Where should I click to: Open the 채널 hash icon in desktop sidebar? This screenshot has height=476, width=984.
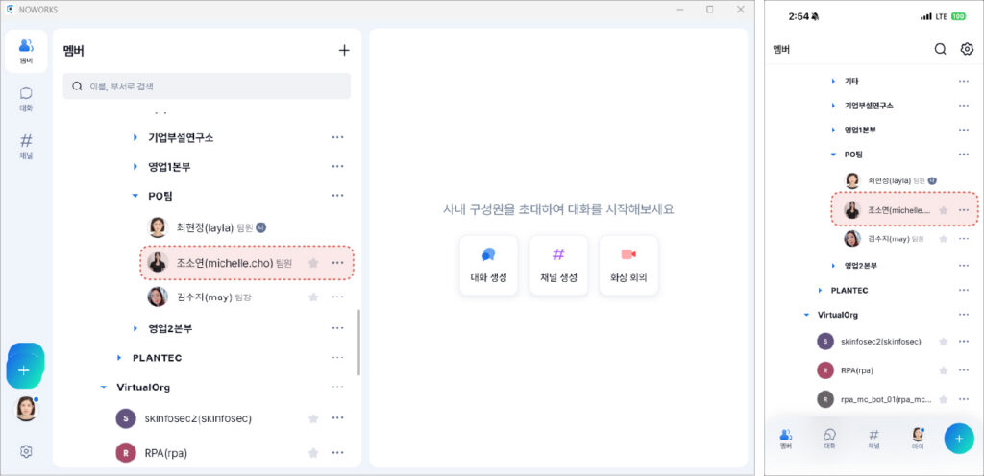pos(26,146)
